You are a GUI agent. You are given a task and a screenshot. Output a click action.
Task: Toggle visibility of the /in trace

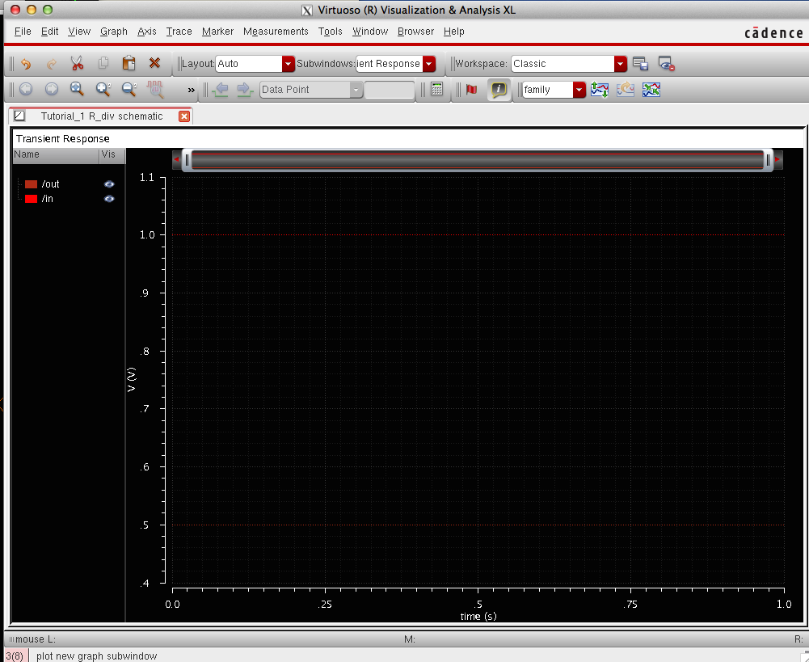pos(109,199)
